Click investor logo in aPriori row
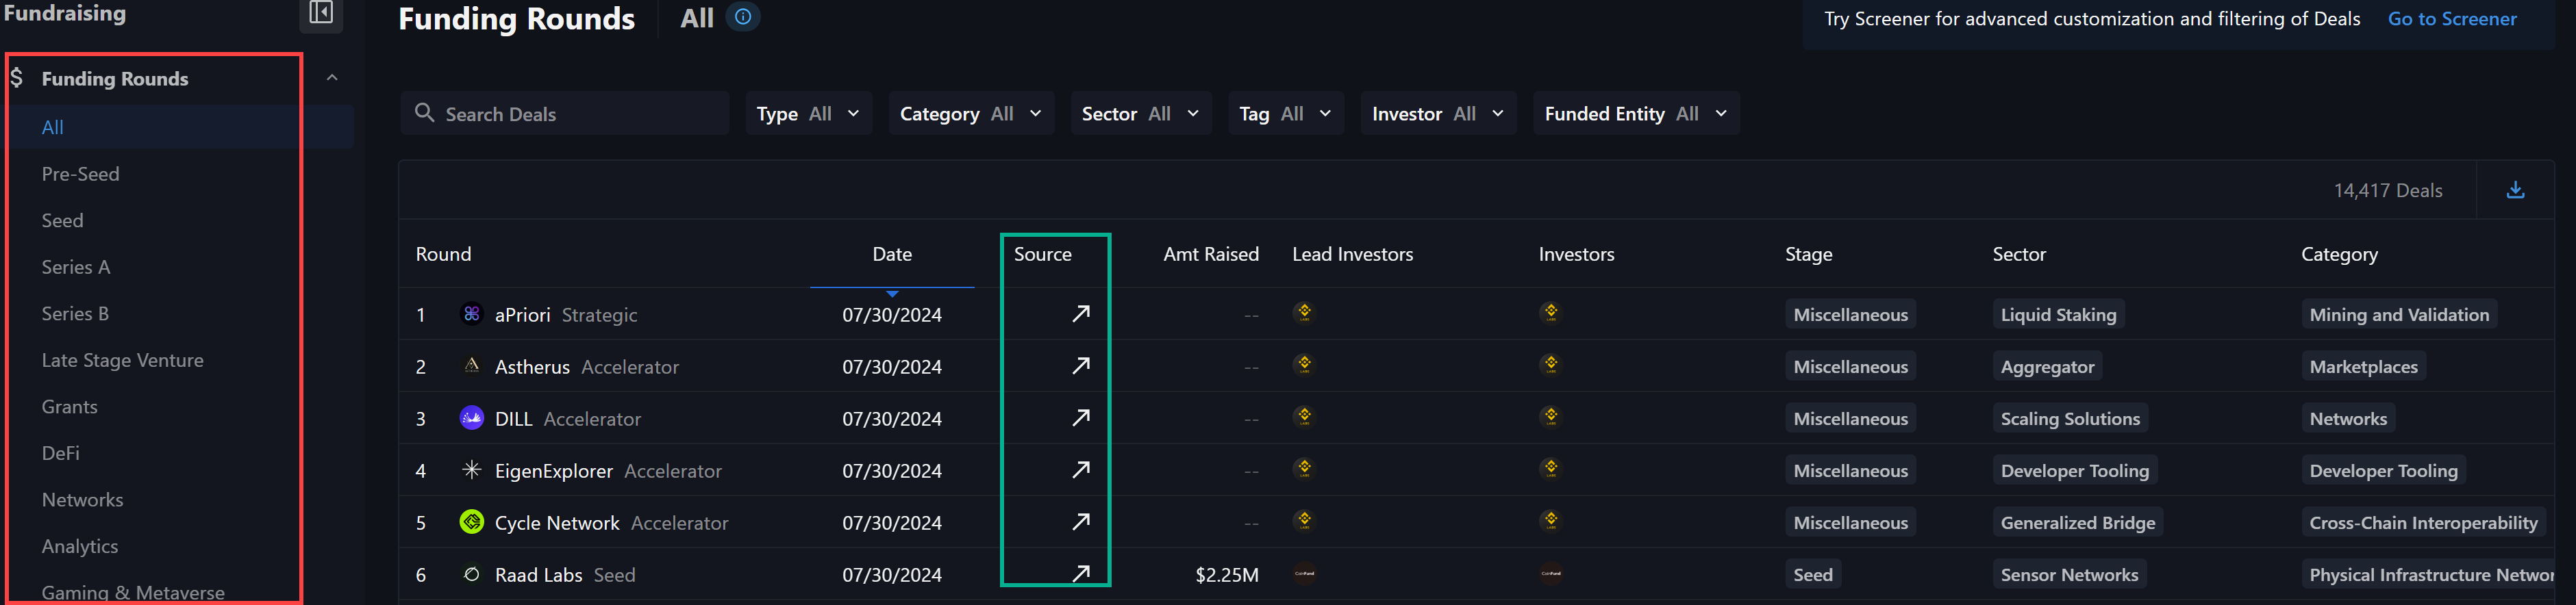2576x605 pixels. pyautogui.click(x=1551, y=312)
